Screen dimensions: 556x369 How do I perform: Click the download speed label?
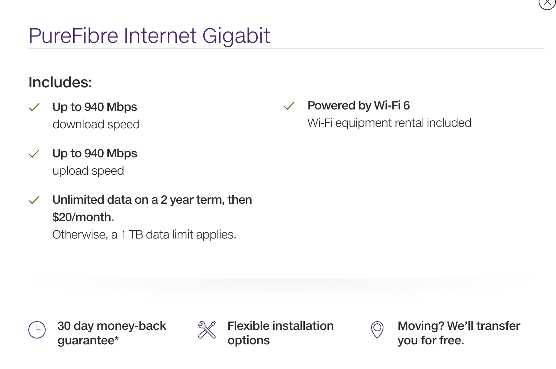tap(96, 124)
